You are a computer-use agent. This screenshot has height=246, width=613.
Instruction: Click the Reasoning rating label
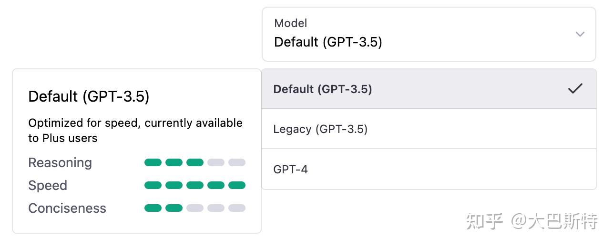(60, 163)
